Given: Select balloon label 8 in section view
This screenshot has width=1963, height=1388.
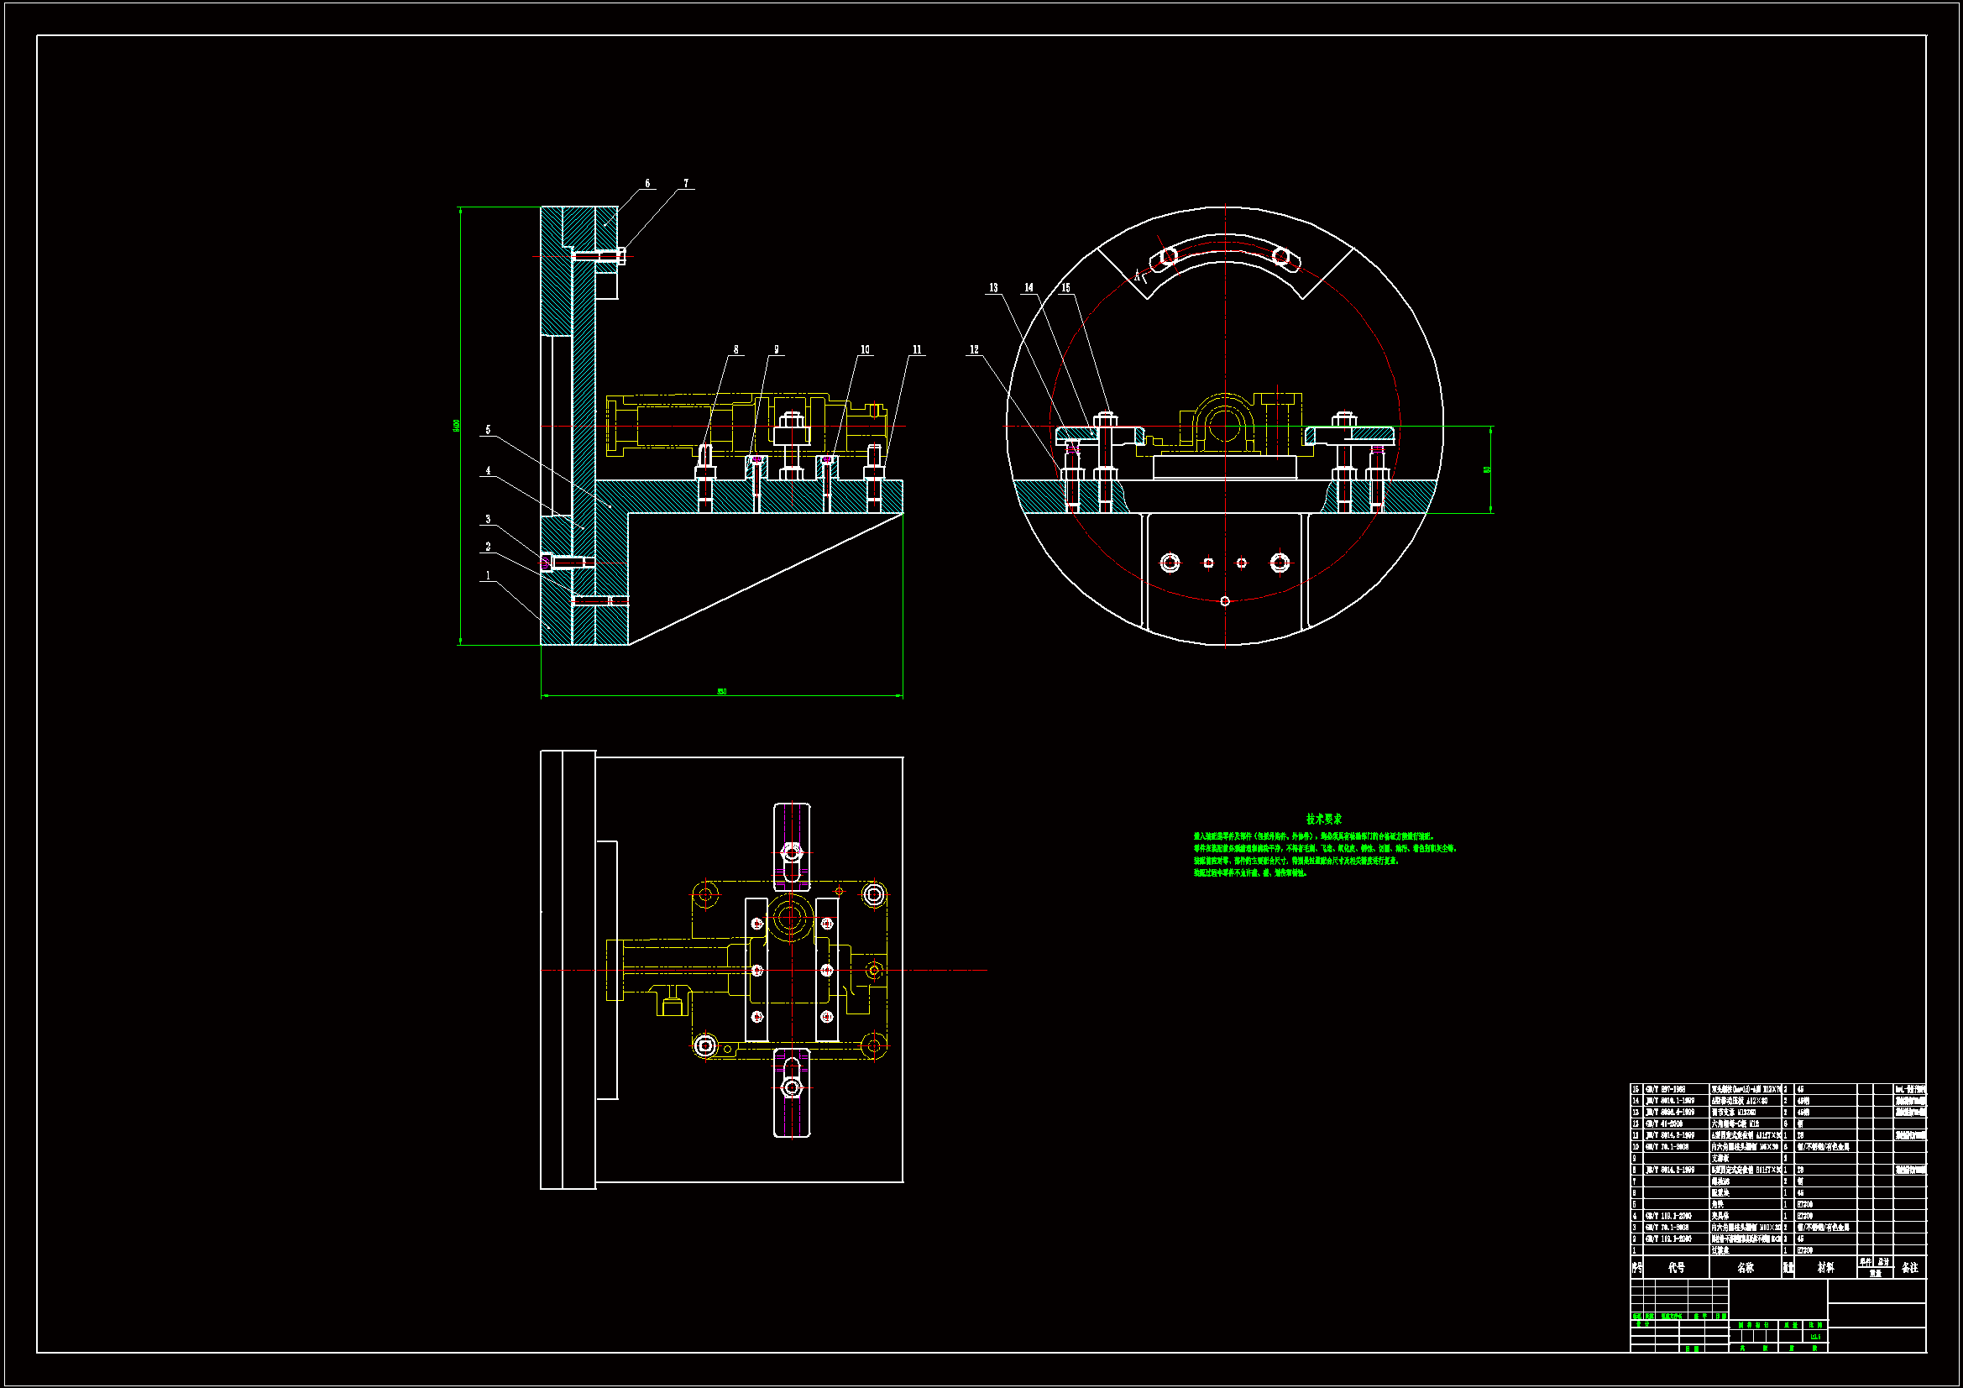Looking at the screenshot, I should click(735, 349).
